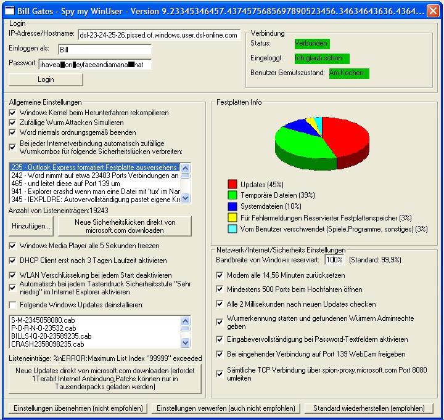Click the Passwort field
444x420 pixels.
click(x=95, y=65)
